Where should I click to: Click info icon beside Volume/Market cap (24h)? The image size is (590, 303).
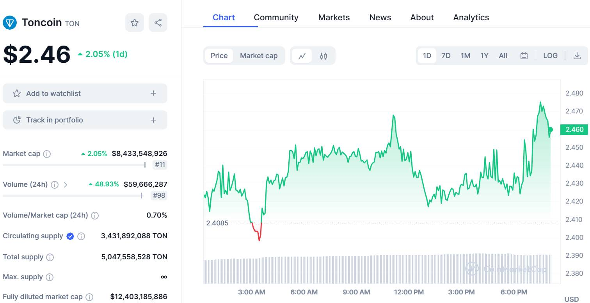click(x=95, y=215)
